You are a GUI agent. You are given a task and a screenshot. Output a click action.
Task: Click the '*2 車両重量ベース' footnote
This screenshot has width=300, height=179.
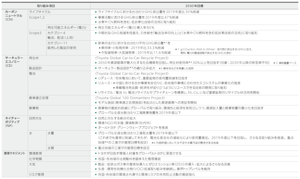coord(285,63)
